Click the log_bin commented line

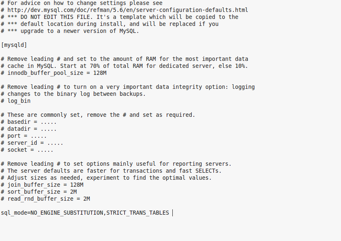click(x=19, y=101)
